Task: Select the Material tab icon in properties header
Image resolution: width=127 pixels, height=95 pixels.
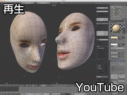Action: (x=124, y=21)
